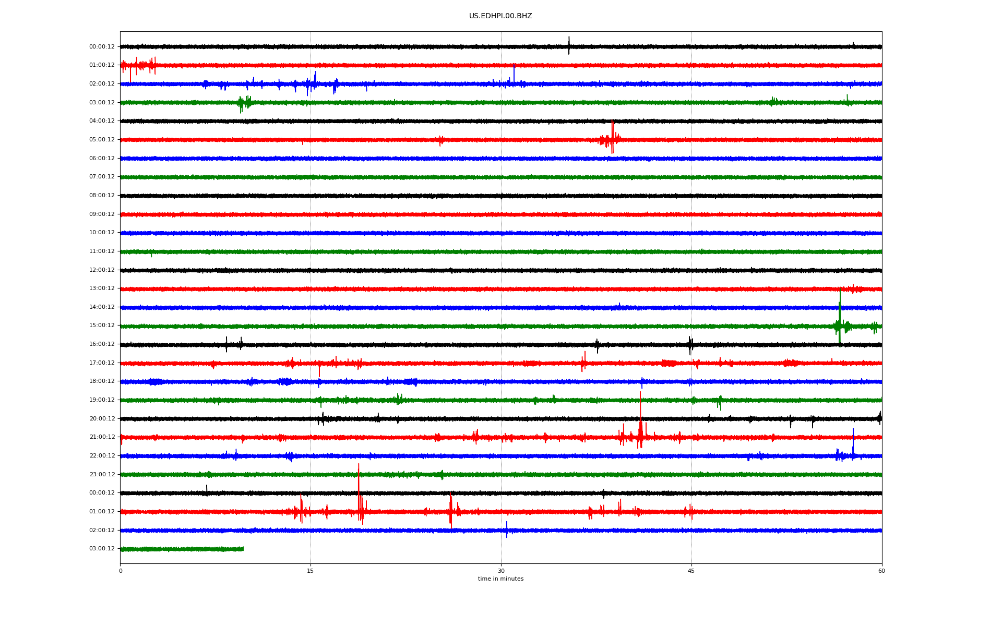Click the plot title US.EDHPI.00.BHZ
Image resolution: width=1002 pixels, height=626 pixels.
500,16
